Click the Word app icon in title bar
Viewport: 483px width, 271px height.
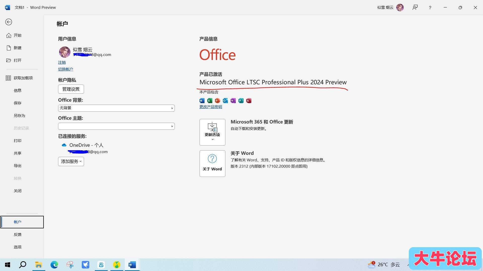pos(8,8)
